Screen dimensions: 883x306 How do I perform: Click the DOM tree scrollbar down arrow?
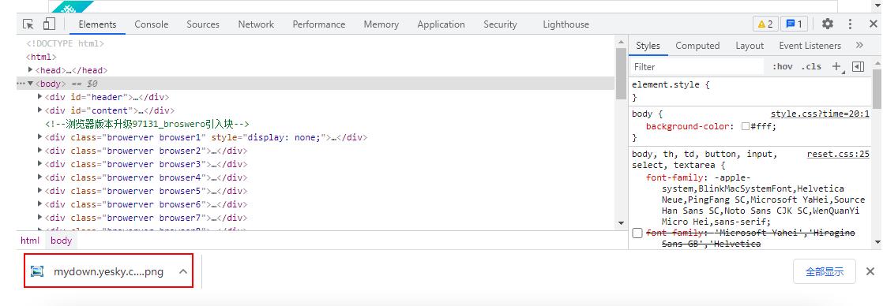(621, 223)
